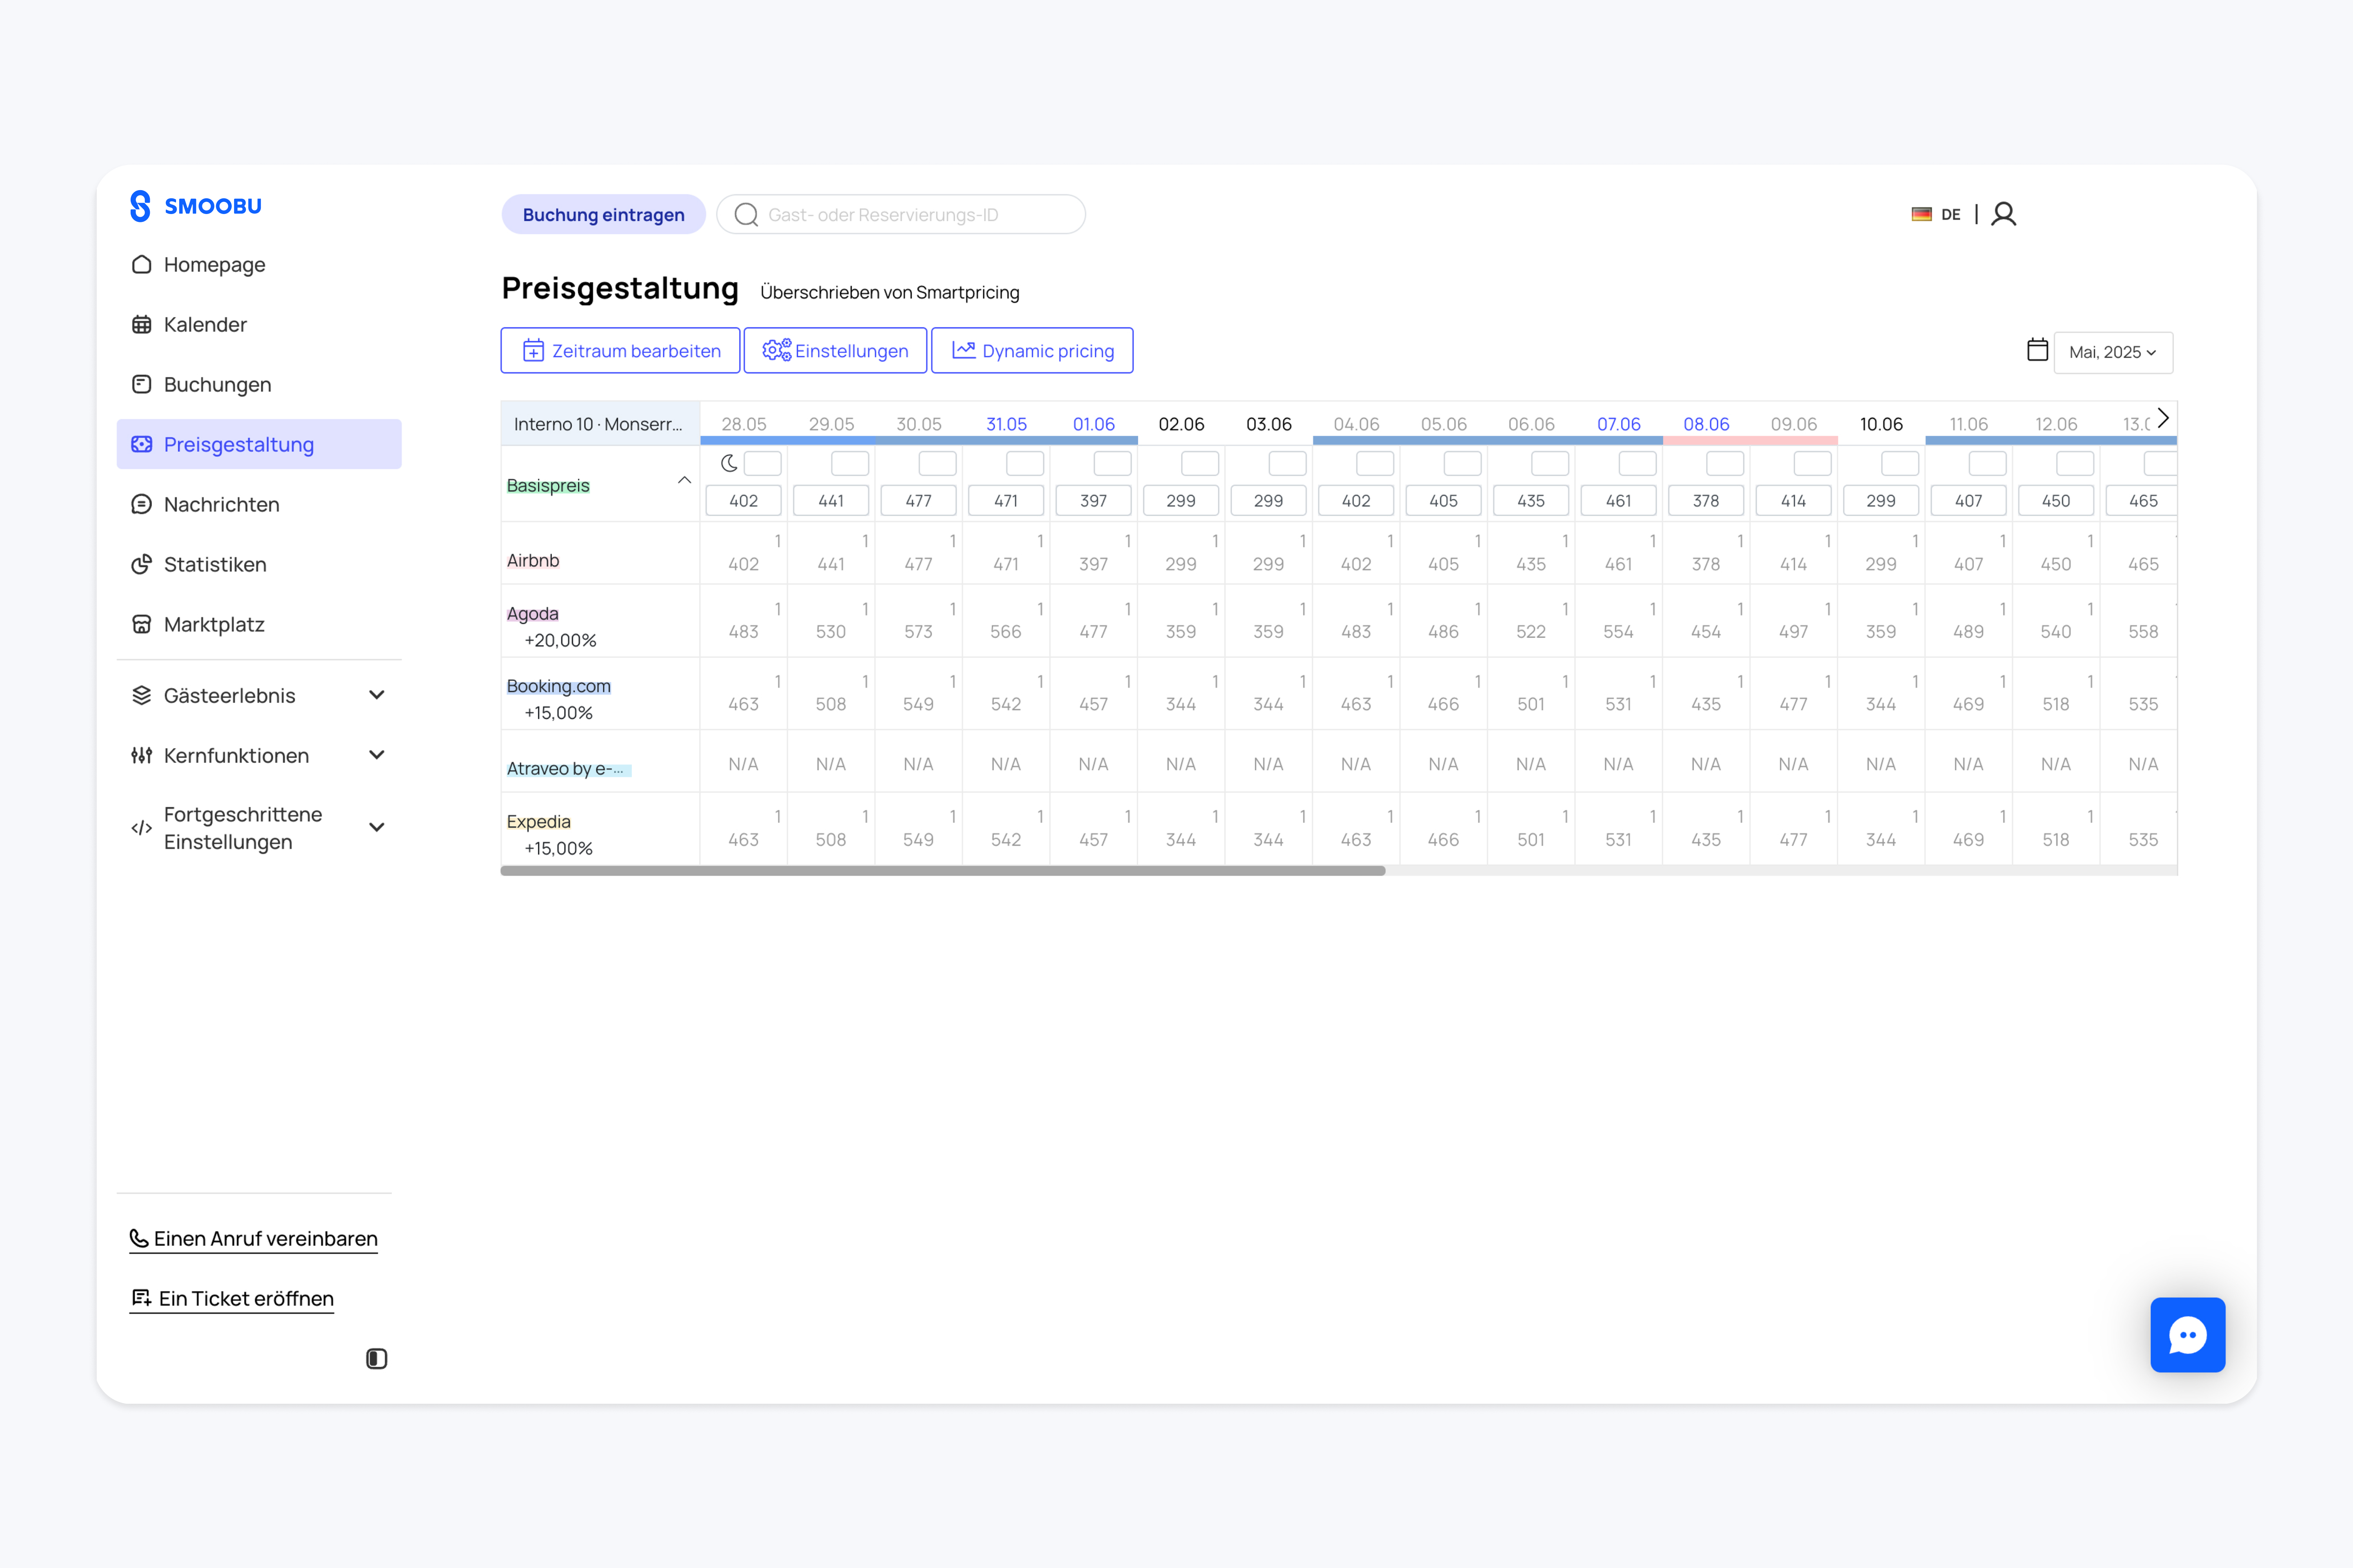2353x1568 pixels.
Task: Click the min-stay box under 02.06
Action: coord(1200,463)
